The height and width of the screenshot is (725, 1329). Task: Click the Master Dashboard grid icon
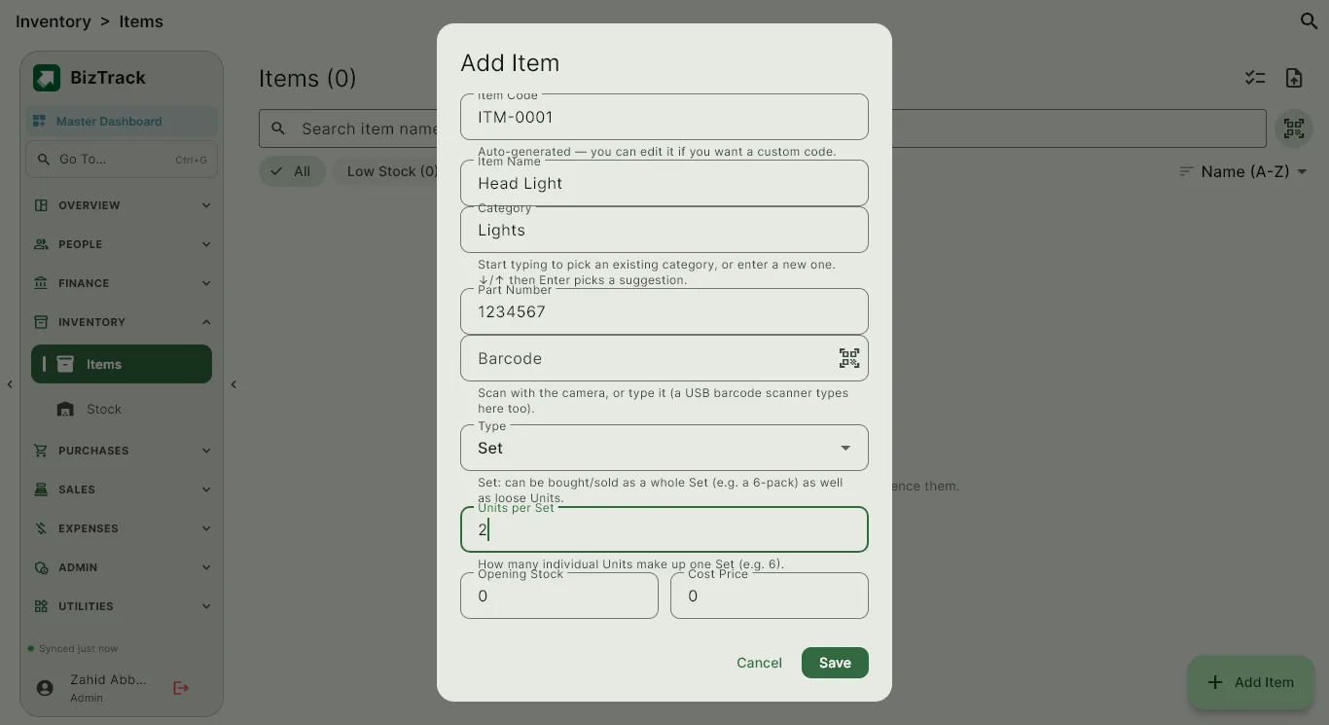40,122
